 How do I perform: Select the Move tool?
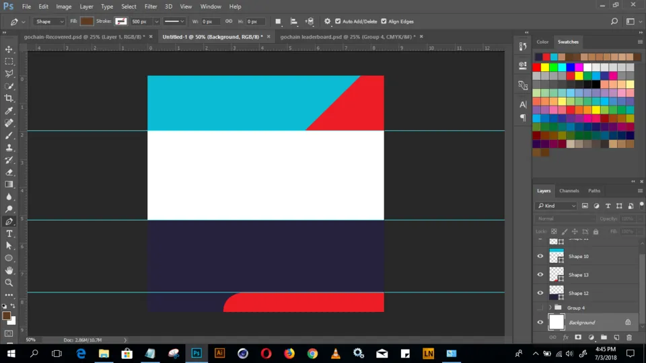(9, 49)
